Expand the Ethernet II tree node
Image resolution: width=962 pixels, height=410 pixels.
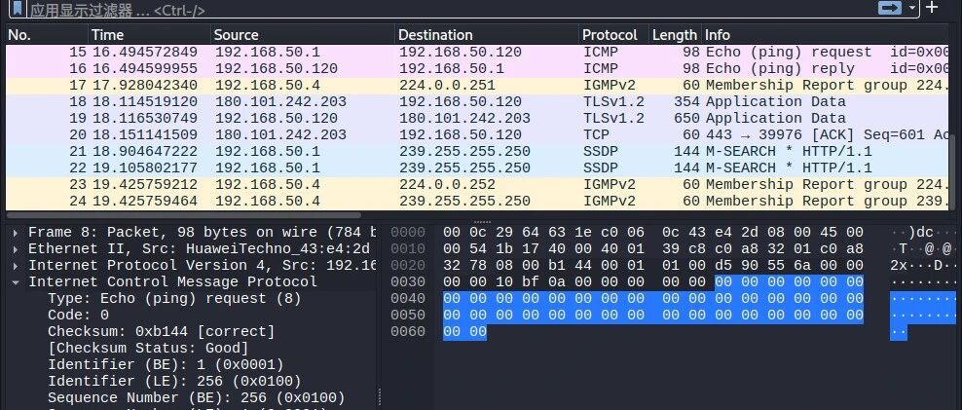16,249
